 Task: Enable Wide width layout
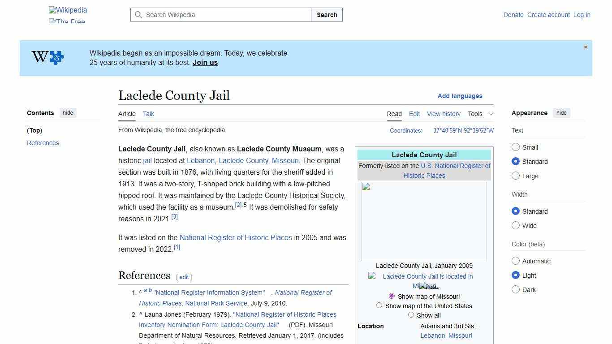pos(516,225)
